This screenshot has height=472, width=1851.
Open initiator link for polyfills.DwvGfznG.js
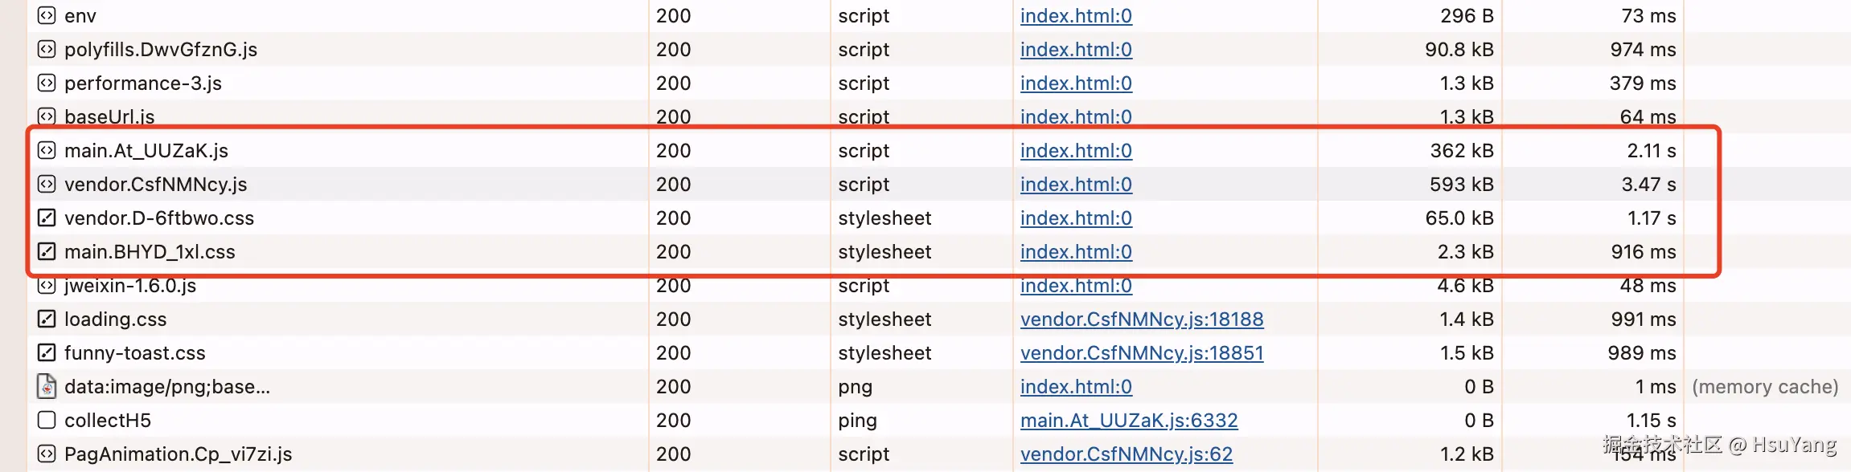point(1076,49)
